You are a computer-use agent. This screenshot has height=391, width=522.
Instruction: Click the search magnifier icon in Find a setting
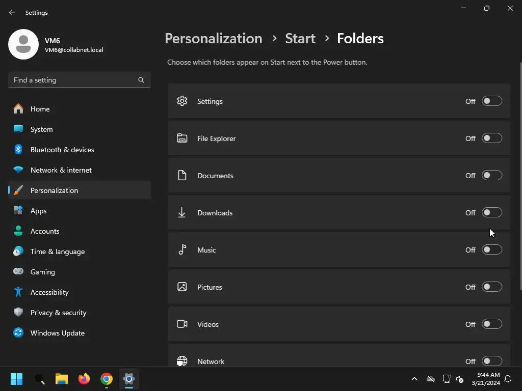pos(141,80)
